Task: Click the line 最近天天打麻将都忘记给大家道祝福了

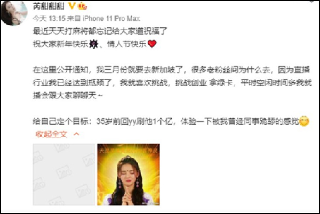Action: pos(100,31)
